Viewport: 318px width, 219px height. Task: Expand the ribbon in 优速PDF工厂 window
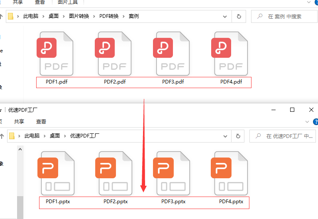pyautogui.click(x=307, y=122)
